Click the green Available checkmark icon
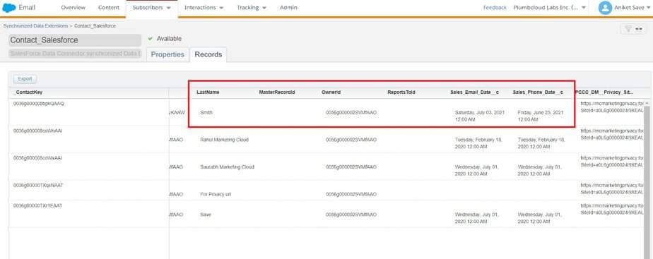The image size is (653, 259). (151, 38)
